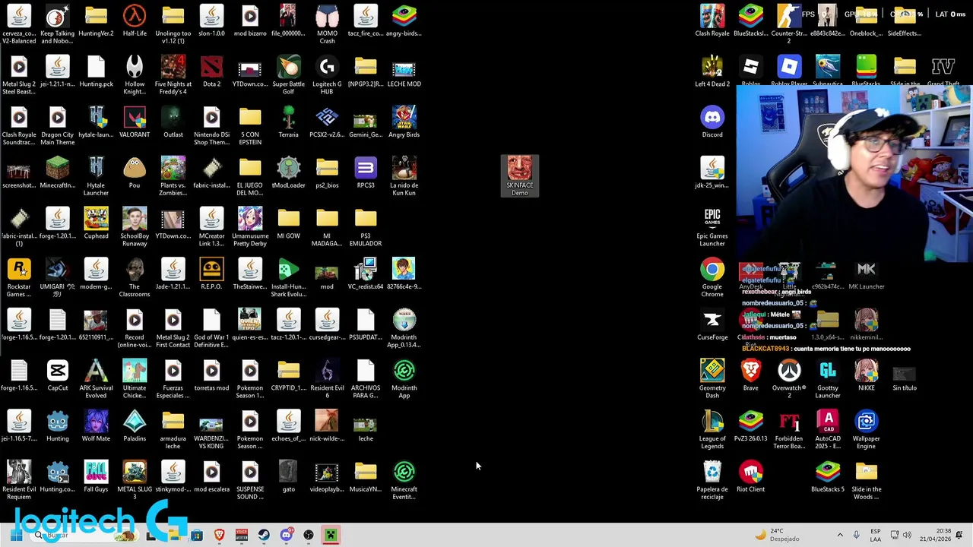
Task: Open Plants vs. Zombies shortcut
Action: pyautogui.click(x=173, y=177)
